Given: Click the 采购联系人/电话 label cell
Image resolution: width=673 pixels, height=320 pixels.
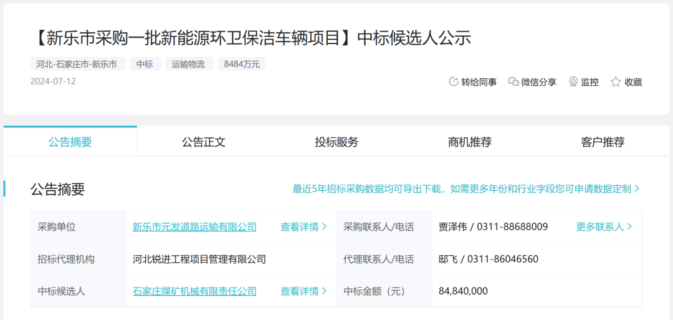Looking at the screenshot, I should 384,227.
